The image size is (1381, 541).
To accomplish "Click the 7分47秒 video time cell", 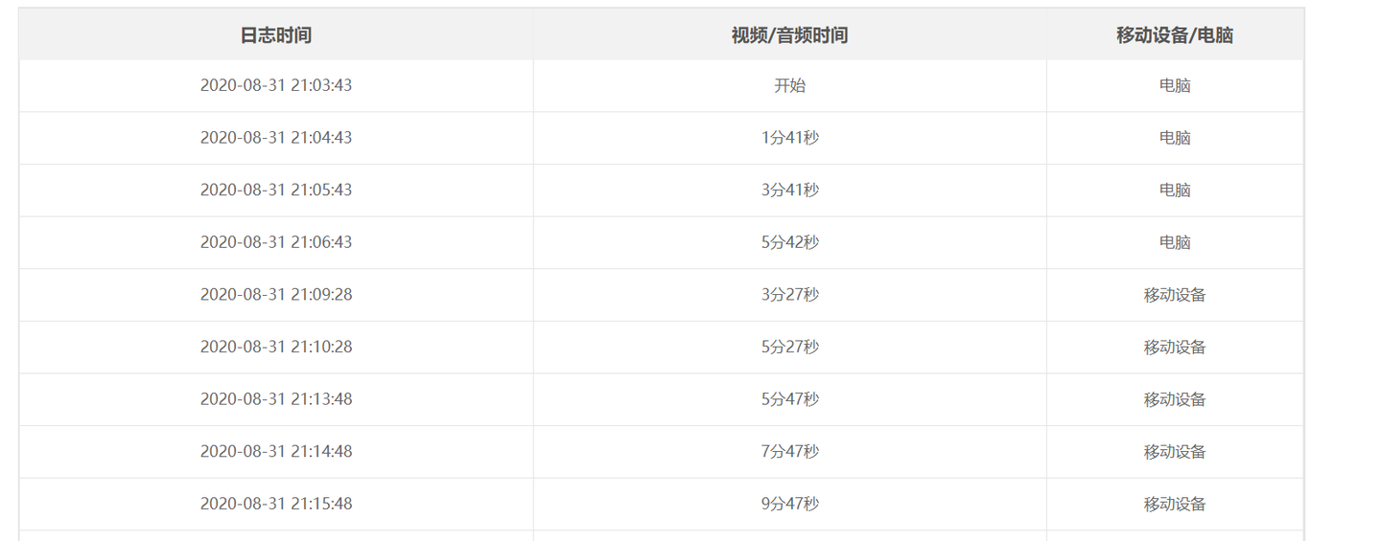I will (x=789, y=451).
